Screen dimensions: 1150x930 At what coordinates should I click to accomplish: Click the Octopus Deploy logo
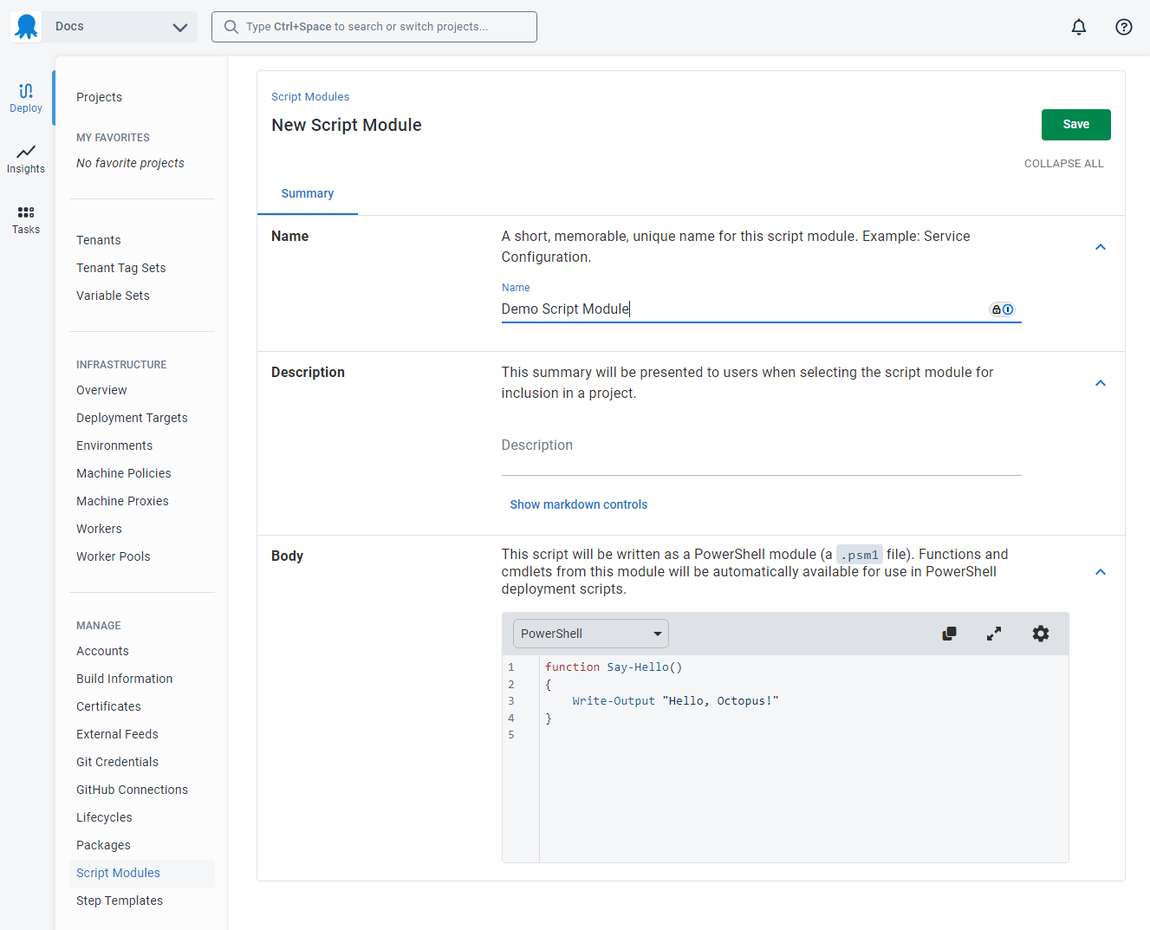(x=27, y=27)
